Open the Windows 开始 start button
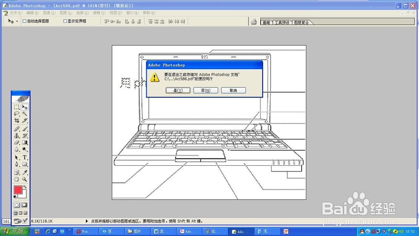The height and width of the screenshot is (236, 419). pyautogui.click(x=14, y=231)
